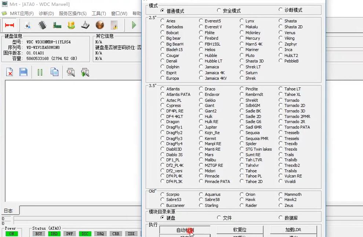363x237 pixels.
Task: Open the 窗口(W) menu
Action: [x=119, y=14]
